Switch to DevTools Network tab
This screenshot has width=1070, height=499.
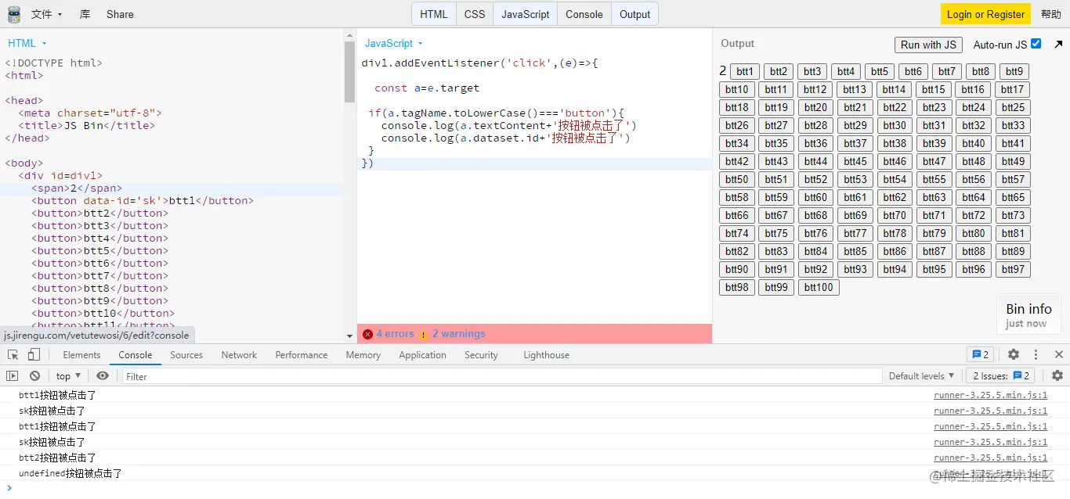pos(239,354)
